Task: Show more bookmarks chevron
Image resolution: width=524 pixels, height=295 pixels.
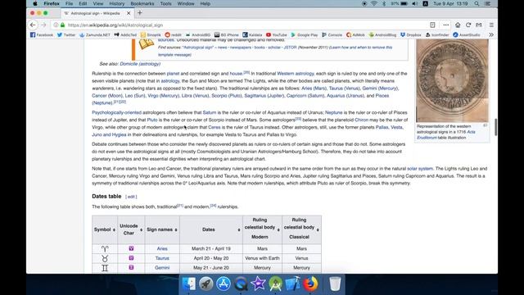Action: click(x=491, y=34)
